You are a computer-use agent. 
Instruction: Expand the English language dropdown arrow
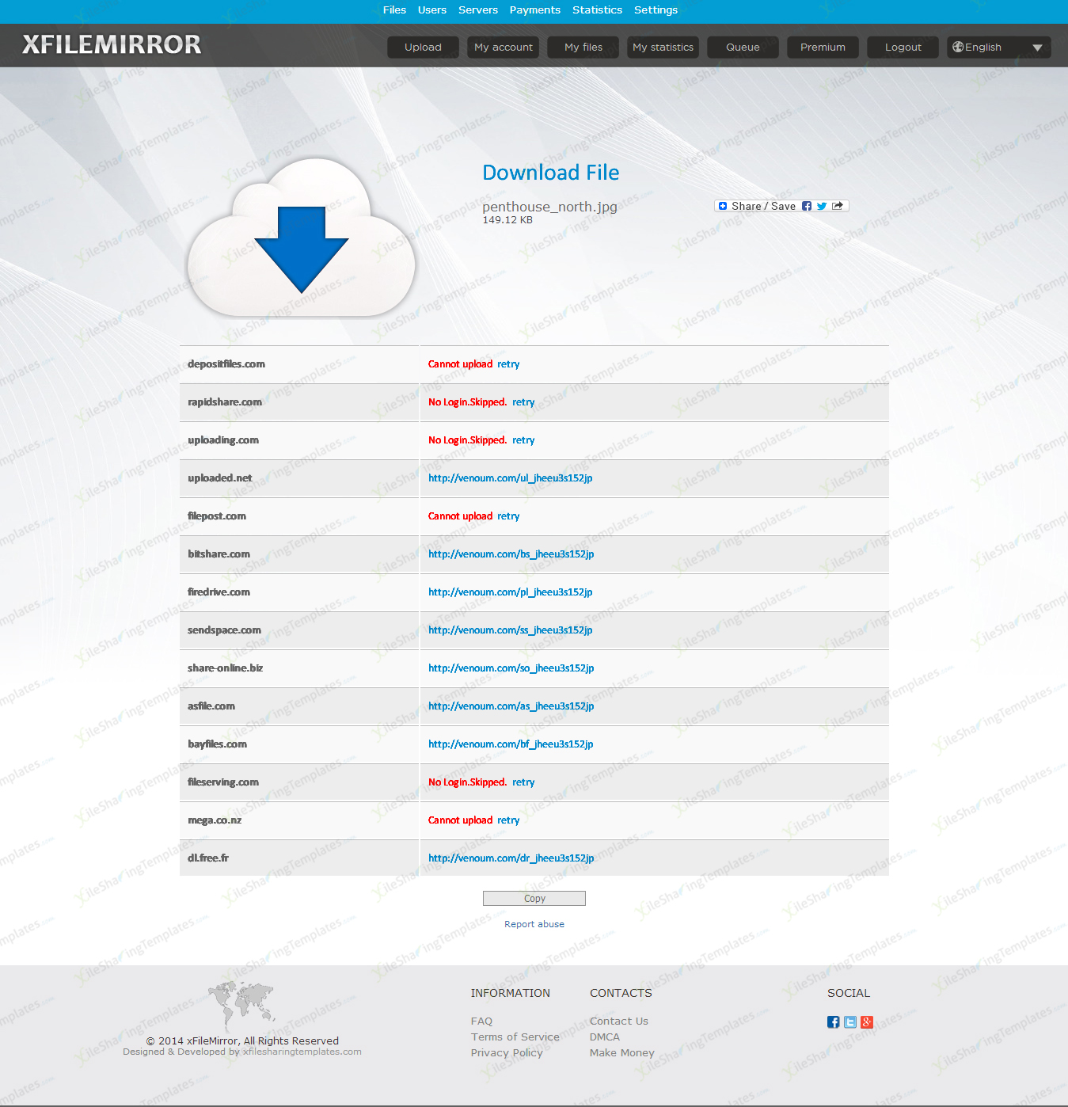click(x=1037, y=48)
